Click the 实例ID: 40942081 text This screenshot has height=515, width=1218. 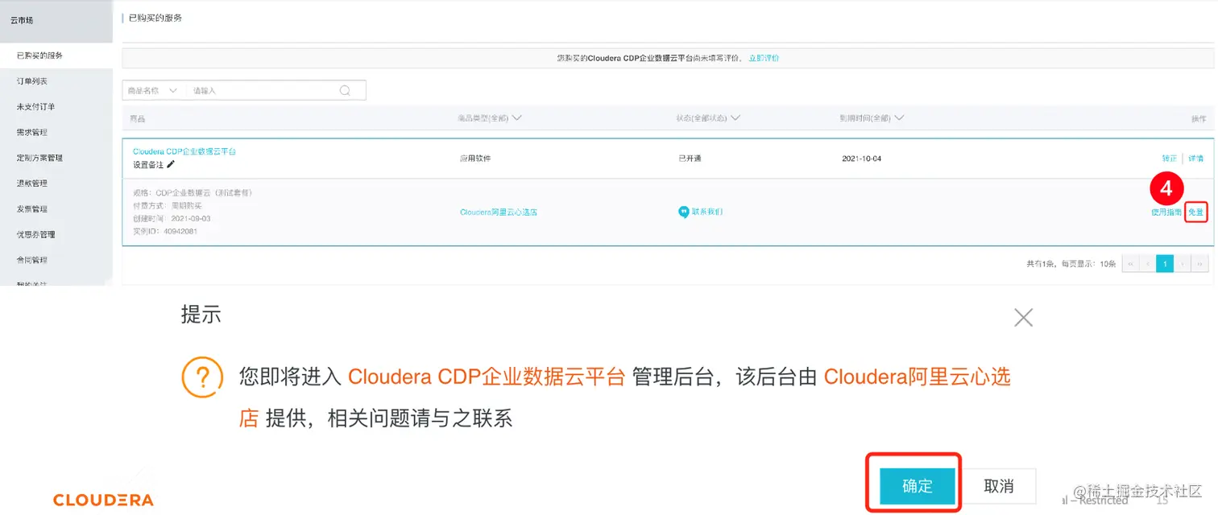point(165,232)
